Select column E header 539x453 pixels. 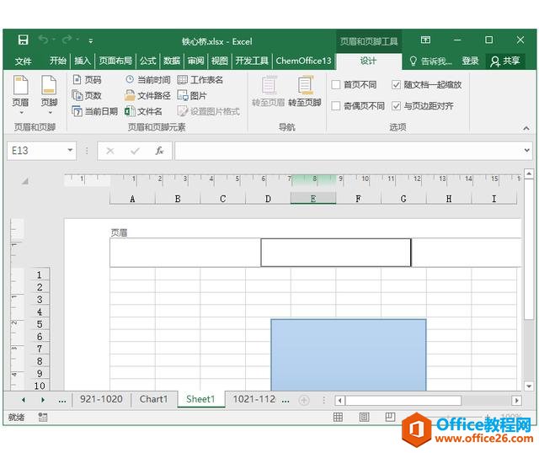coord(313,199)
